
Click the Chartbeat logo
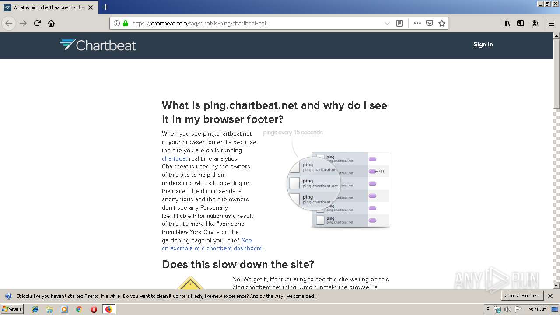(98, 45)
